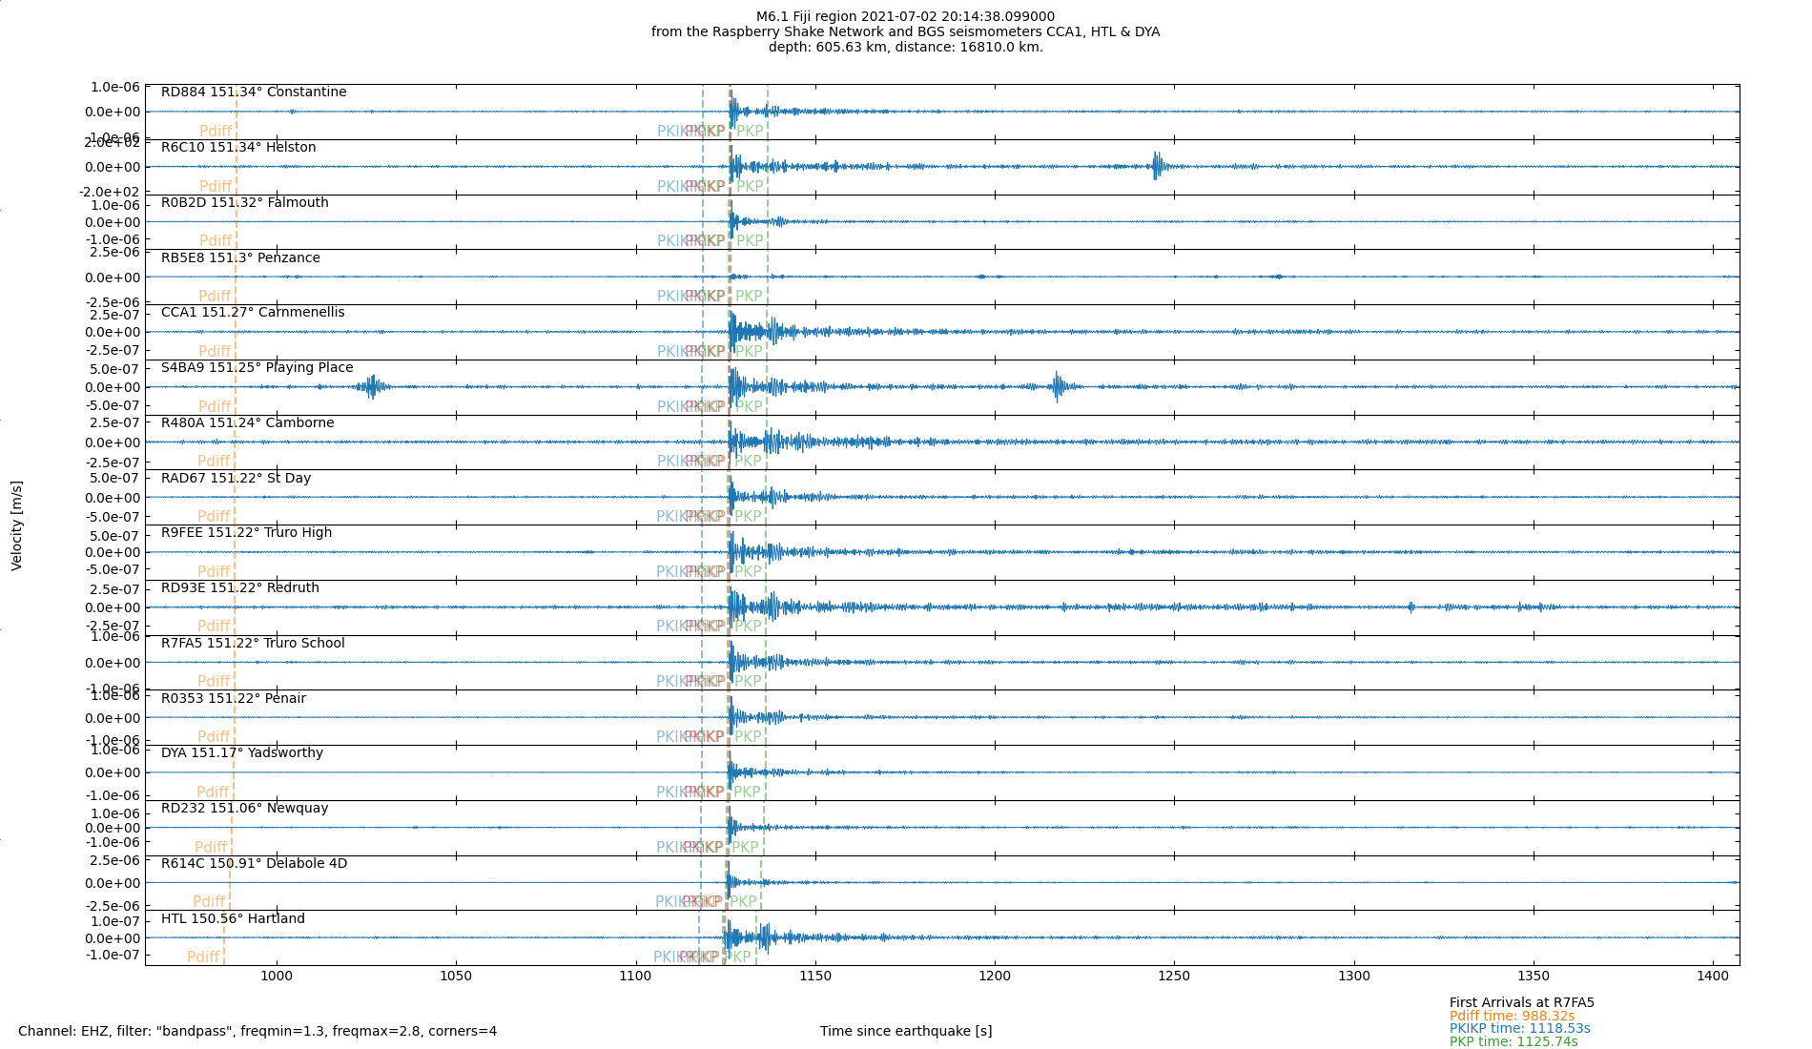The height and width of the screenshot is (1049, 1812).
Task: Select the "R9FEE 151.22° Truro High" label
Action: pyautogui.click(x=247, y=532)
